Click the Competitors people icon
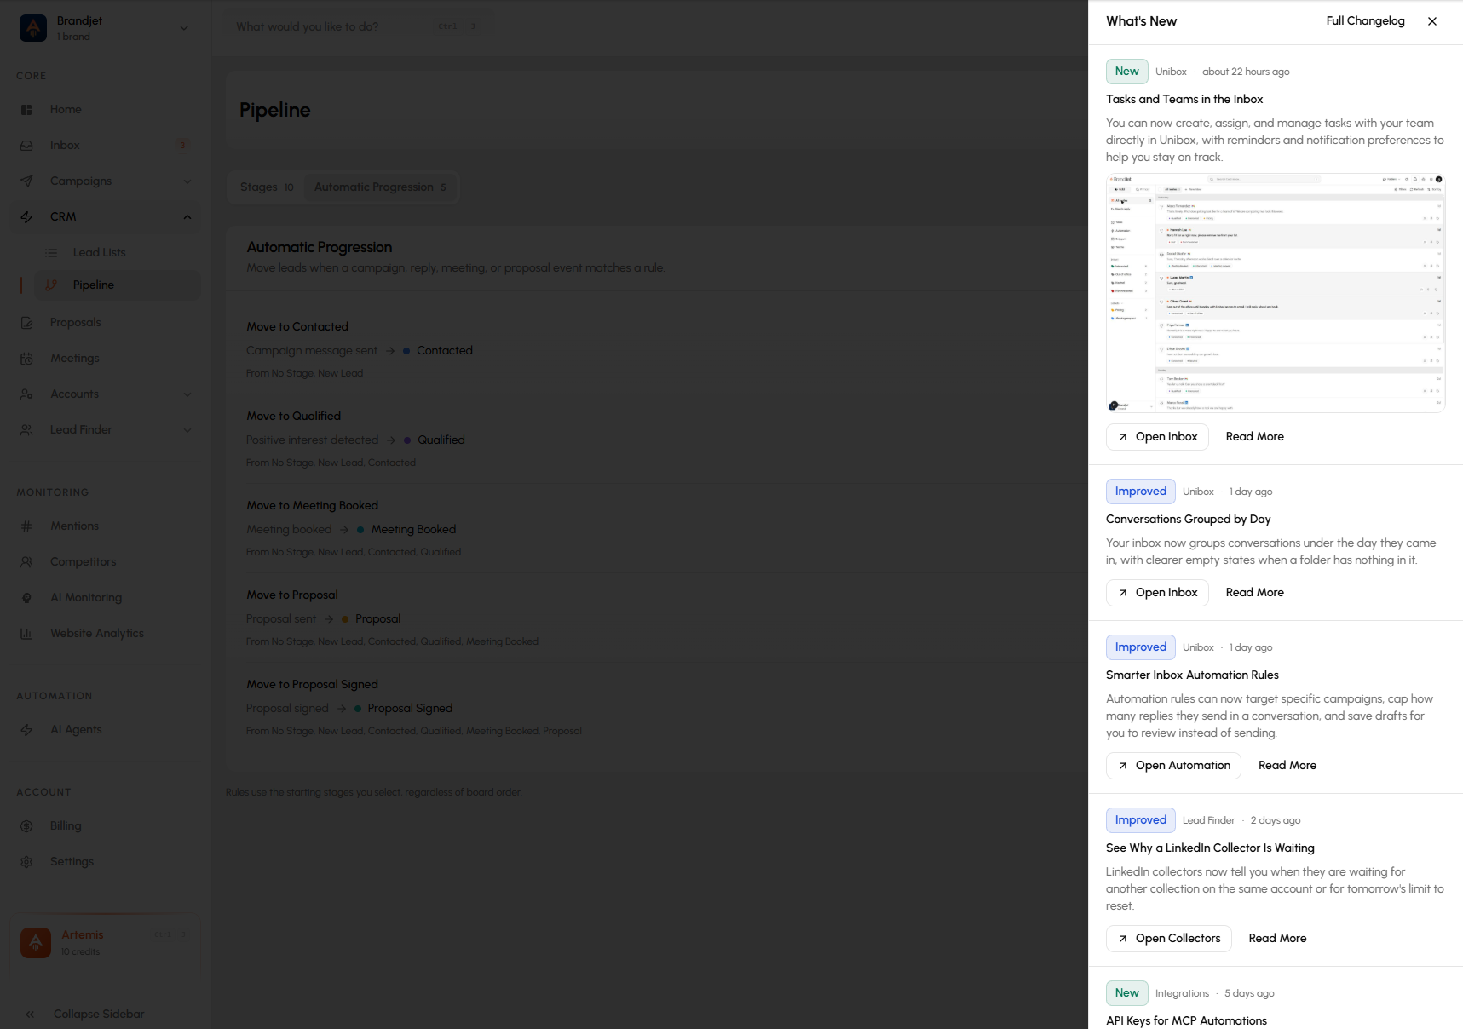Viewport: 1463px width, 1029px height. (26, 562)
